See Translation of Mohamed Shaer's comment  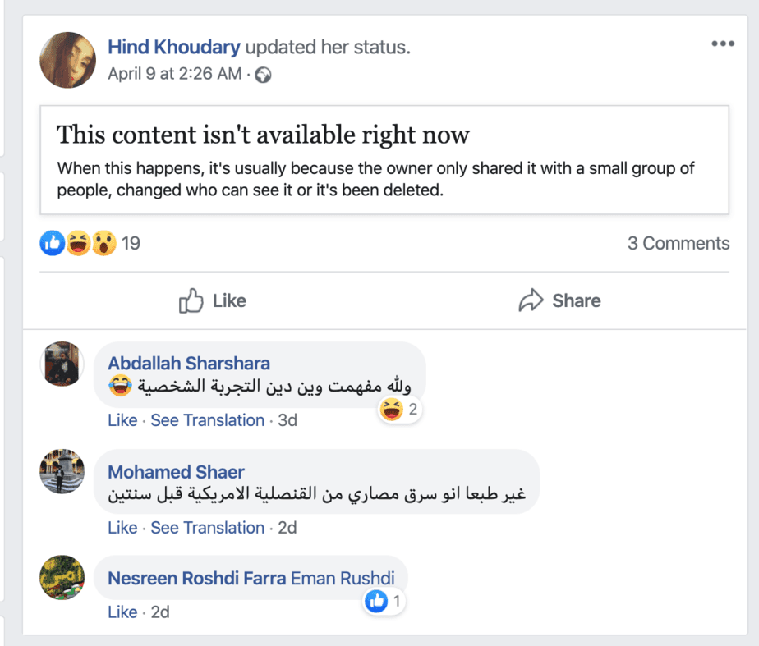[x=207, y=528]
